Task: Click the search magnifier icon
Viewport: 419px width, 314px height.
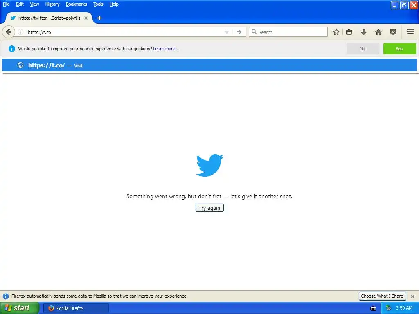Action: point(254,32)
